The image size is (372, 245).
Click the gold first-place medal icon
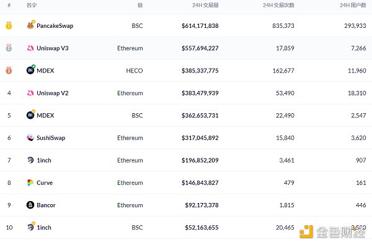9,25
